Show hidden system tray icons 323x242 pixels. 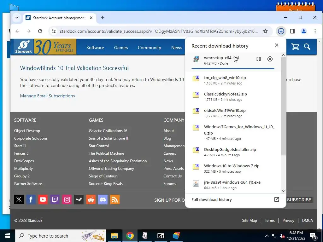(267, 236)
